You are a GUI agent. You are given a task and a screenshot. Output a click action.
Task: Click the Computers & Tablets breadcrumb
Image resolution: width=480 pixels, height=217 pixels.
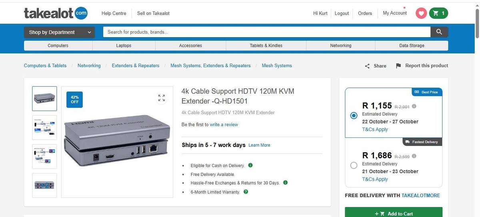click(45, 66)
